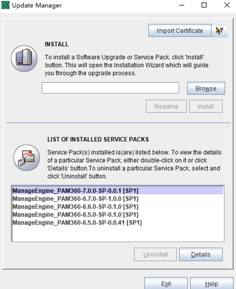Exit the Update Manager
Viewport: 236px width, 289px height.
pyautogui.click(x=166, y=283)
